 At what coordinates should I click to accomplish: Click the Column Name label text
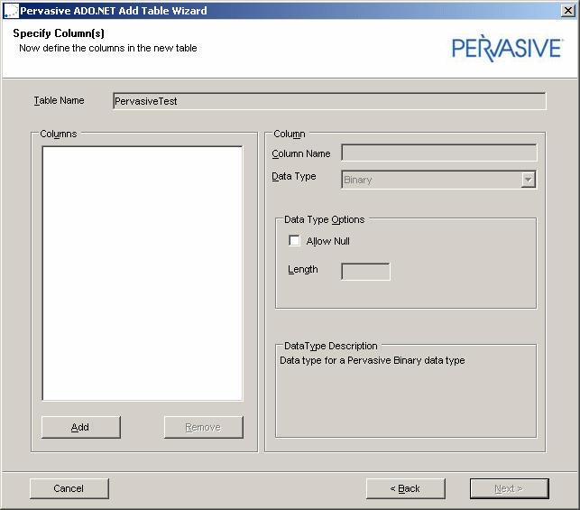click(301, 154)
